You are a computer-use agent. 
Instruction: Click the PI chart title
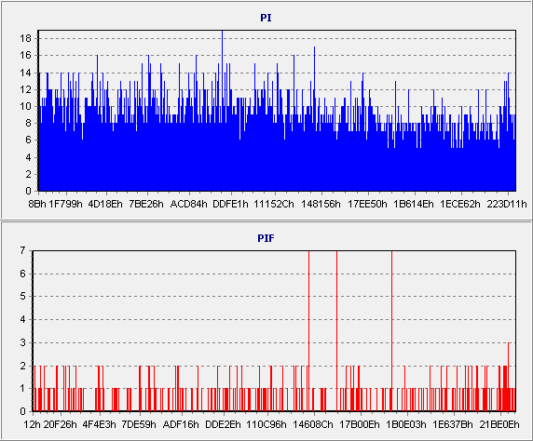(266, 18)
